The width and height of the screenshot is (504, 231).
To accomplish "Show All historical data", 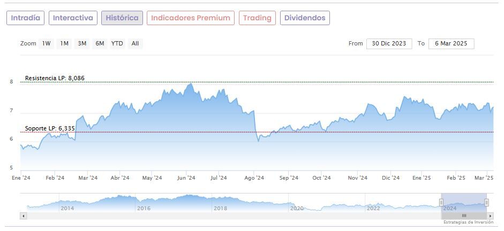I will click(x=135, y=44).
